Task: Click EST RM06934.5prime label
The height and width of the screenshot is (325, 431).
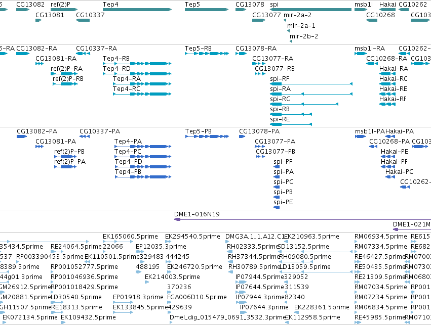Action: (x=380, y=237)
